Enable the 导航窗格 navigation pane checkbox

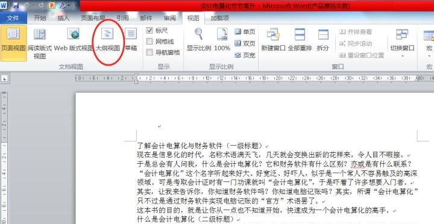tap(149, 52)
